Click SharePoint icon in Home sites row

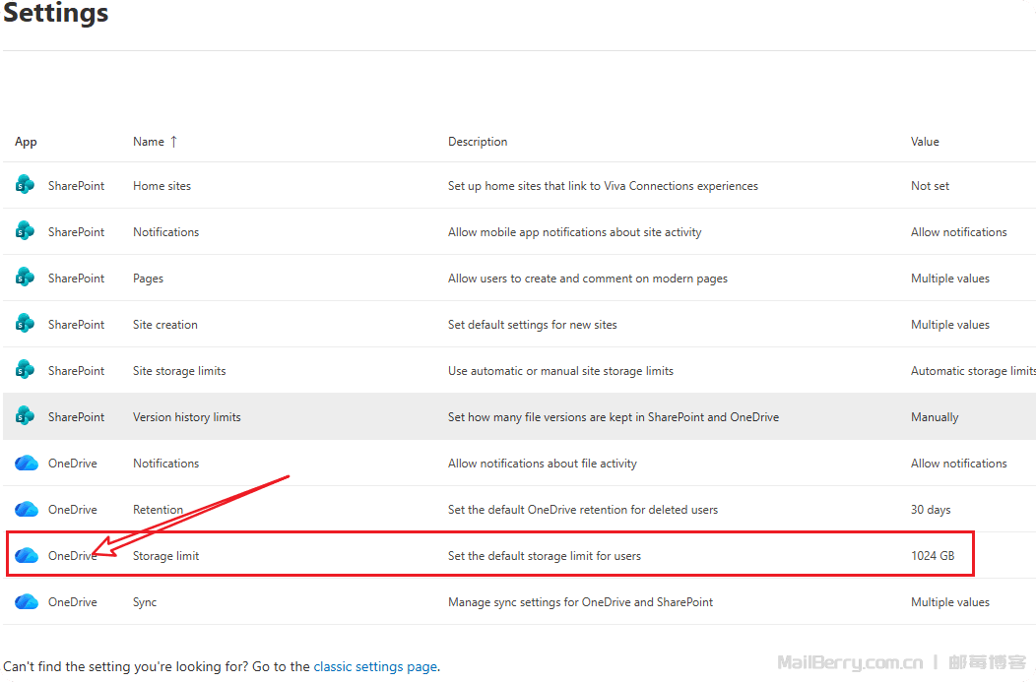(25, 185)
